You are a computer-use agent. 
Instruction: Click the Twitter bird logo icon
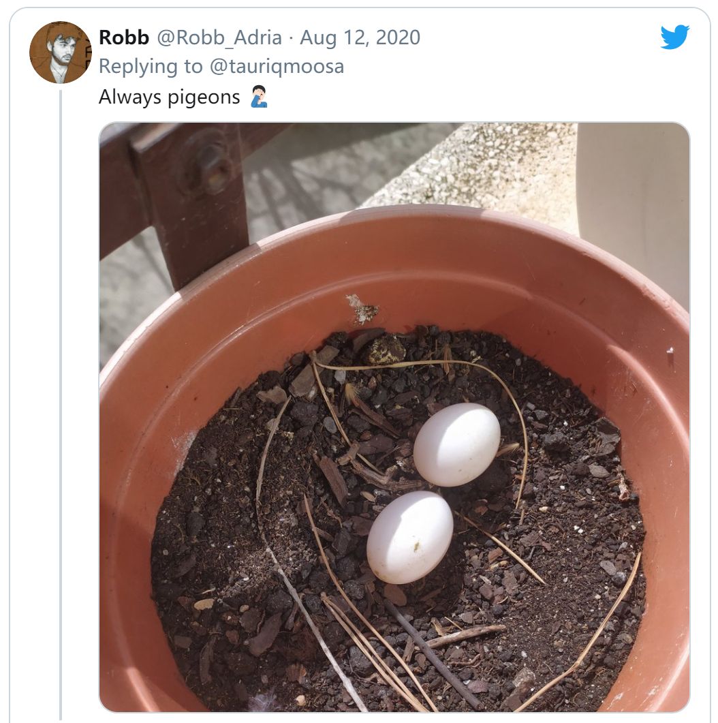[674, 37]
